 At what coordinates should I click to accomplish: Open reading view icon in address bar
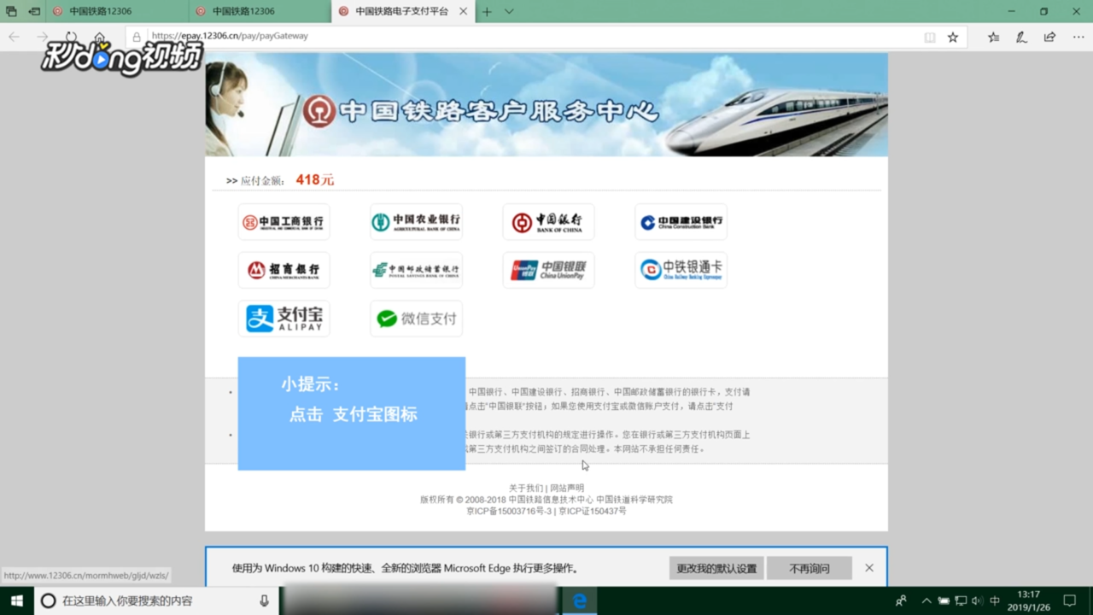(930, 37)
